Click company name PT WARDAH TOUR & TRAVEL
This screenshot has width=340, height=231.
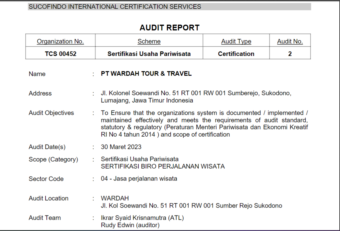[146, 74]
